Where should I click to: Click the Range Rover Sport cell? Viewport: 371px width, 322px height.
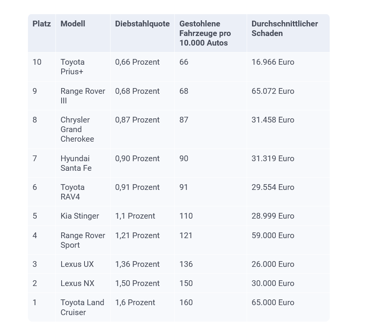(x=83, y=240)
